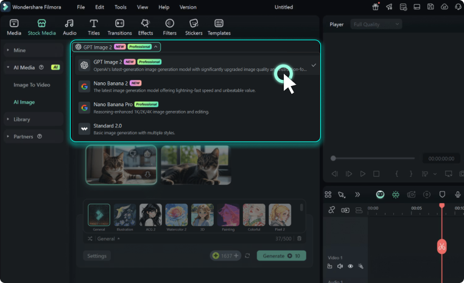Switch to the Audio tab
The height and width of the screenshot is (283, 464).
pos(69,27)
